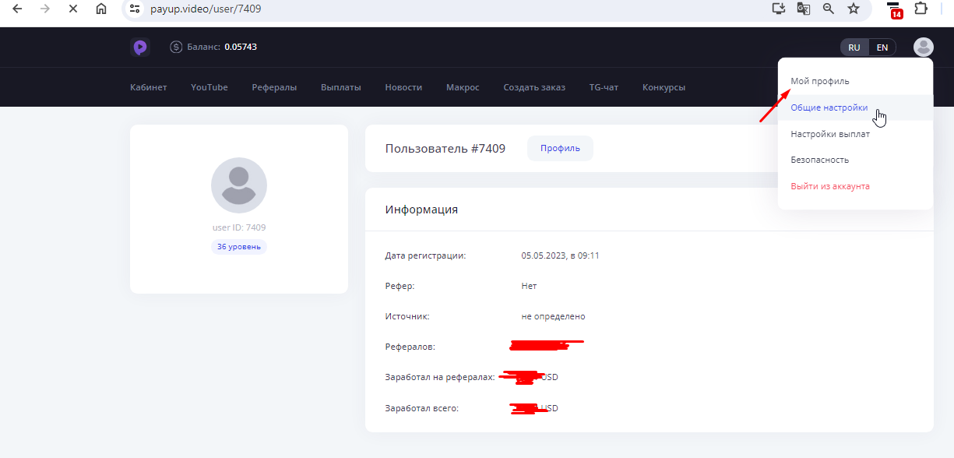Open the TG-чат link
954x458 pixels.
(x=604, y=87)
